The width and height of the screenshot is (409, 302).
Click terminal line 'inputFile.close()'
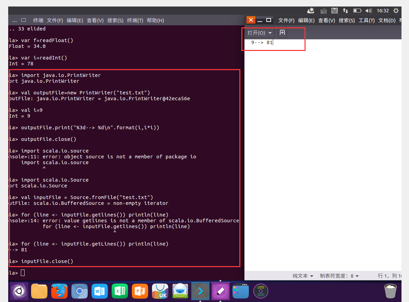(47, 261)
